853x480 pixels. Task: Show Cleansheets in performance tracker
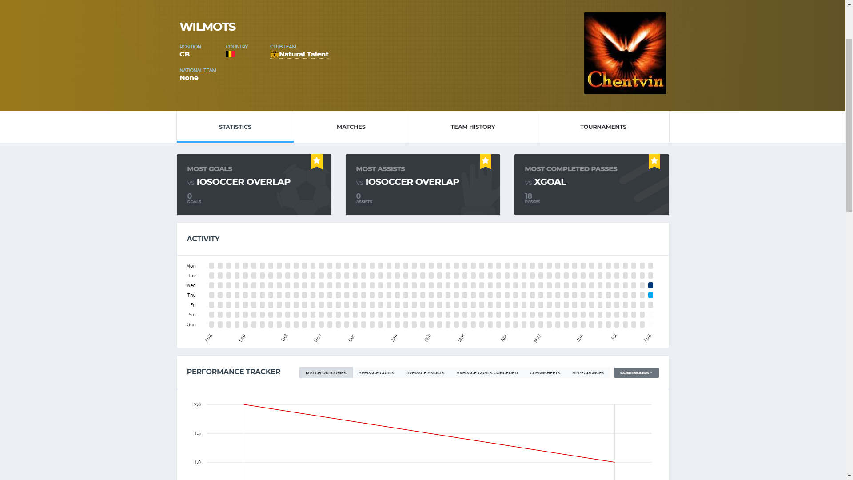point(545,373)
